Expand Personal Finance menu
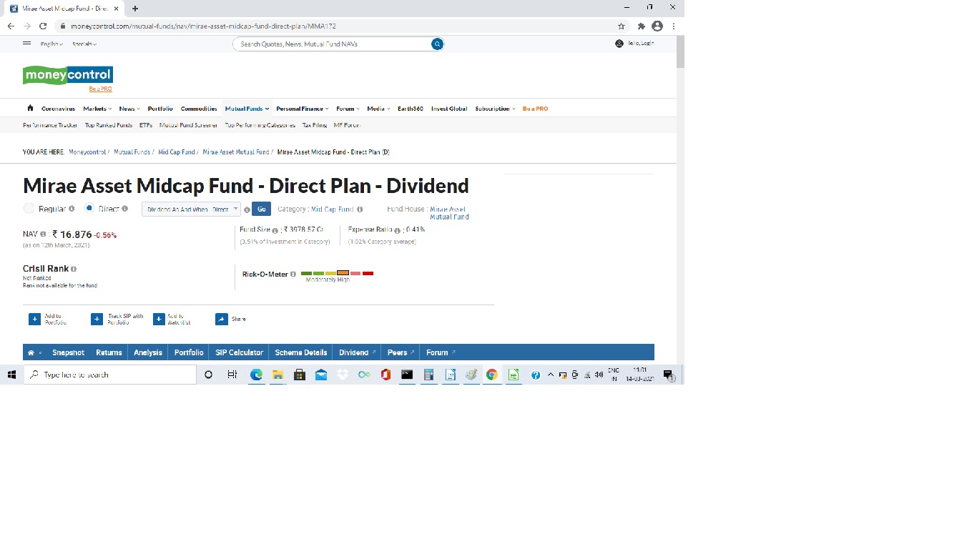The image size is (977, 549). pos(302,109)
